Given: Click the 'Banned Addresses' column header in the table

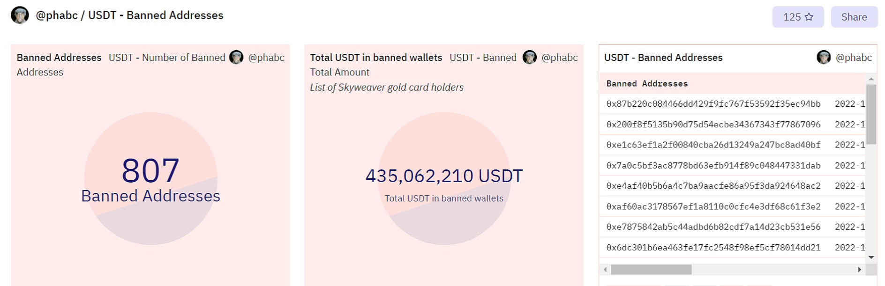Looking at the screenshot, I should tap(647, 83).
